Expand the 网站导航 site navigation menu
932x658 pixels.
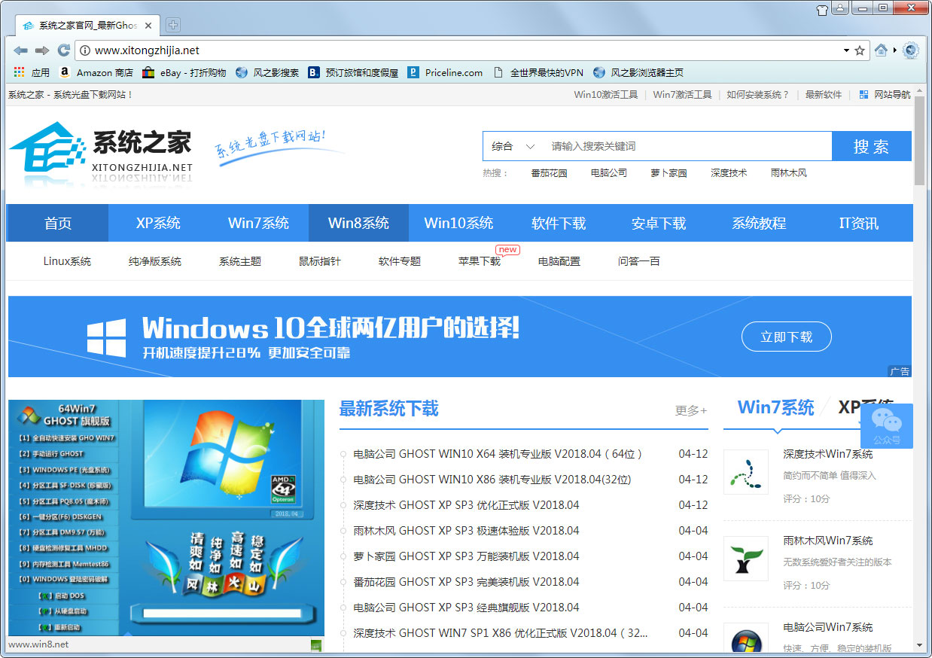pos(885,95)
